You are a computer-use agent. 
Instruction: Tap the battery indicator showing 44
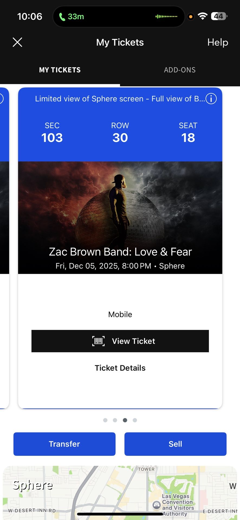[x=218, y=16]
